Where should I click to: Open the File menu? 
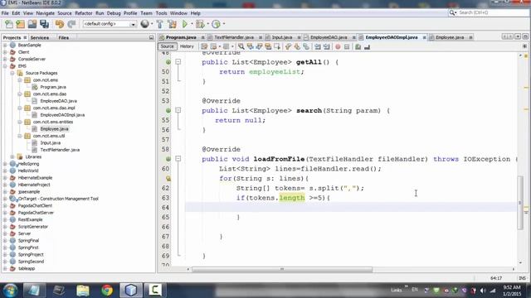click(5, 13)
